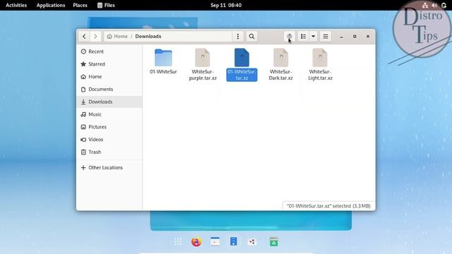Select the 01-WhiteSur folder icon
The height and width of the screenshot is (254, 452).
[163, 58]
